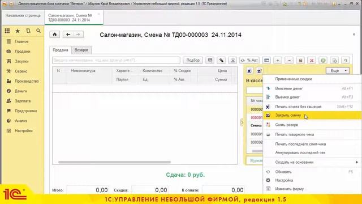
Task: Open title bar application menu dropdown arrow
Action: coord(11,4)
